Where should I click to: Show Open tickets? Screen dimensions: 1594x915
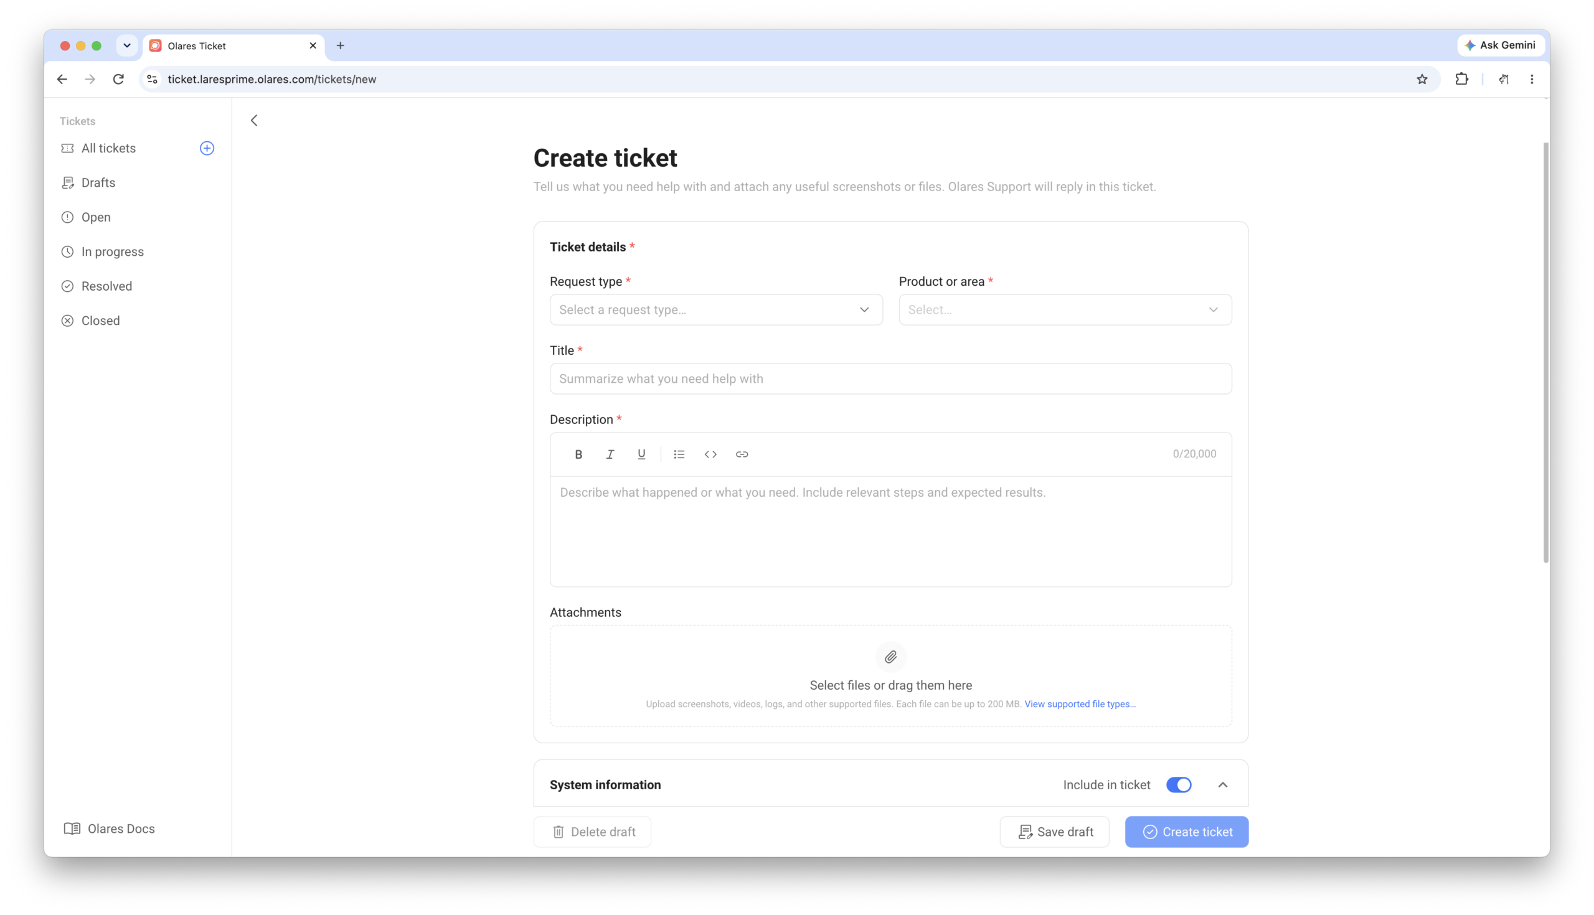point(95,217)
